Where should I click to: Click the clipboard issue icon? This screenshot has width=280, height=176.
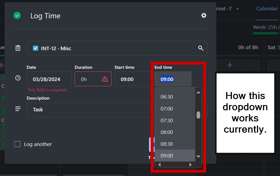coord(18,48)
